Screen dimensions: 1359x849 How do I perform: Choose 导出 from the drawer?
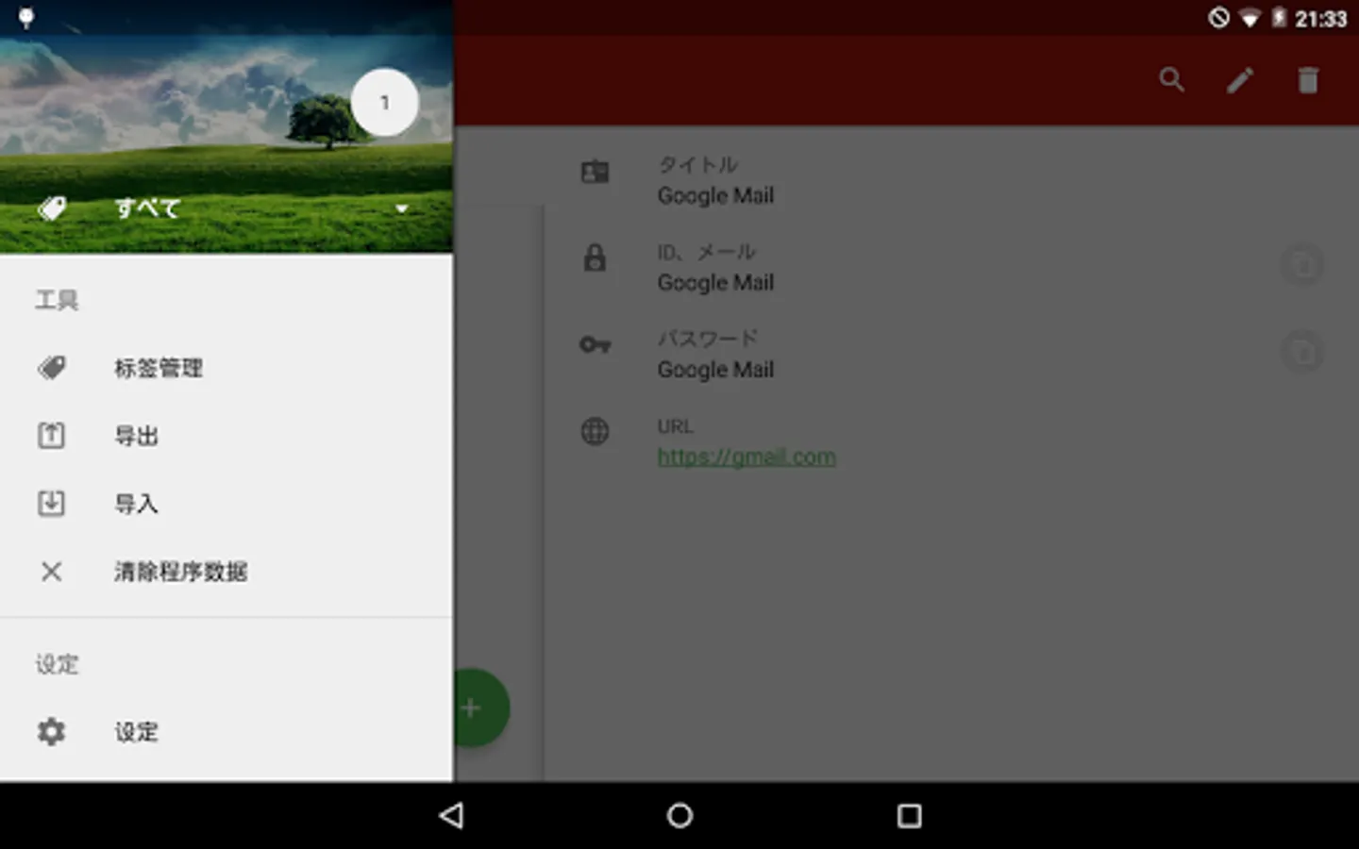(x=226, y=436)
